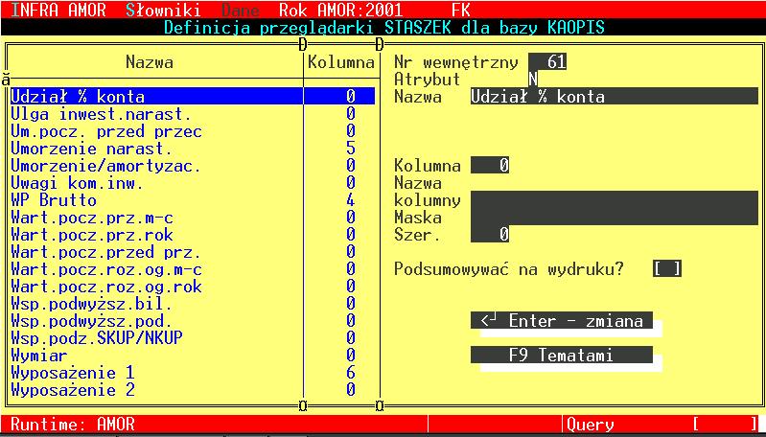Click column value 6 for Wyposażenie 1
The width and height of the screenshot is (766, 437).
coord(350,373)
